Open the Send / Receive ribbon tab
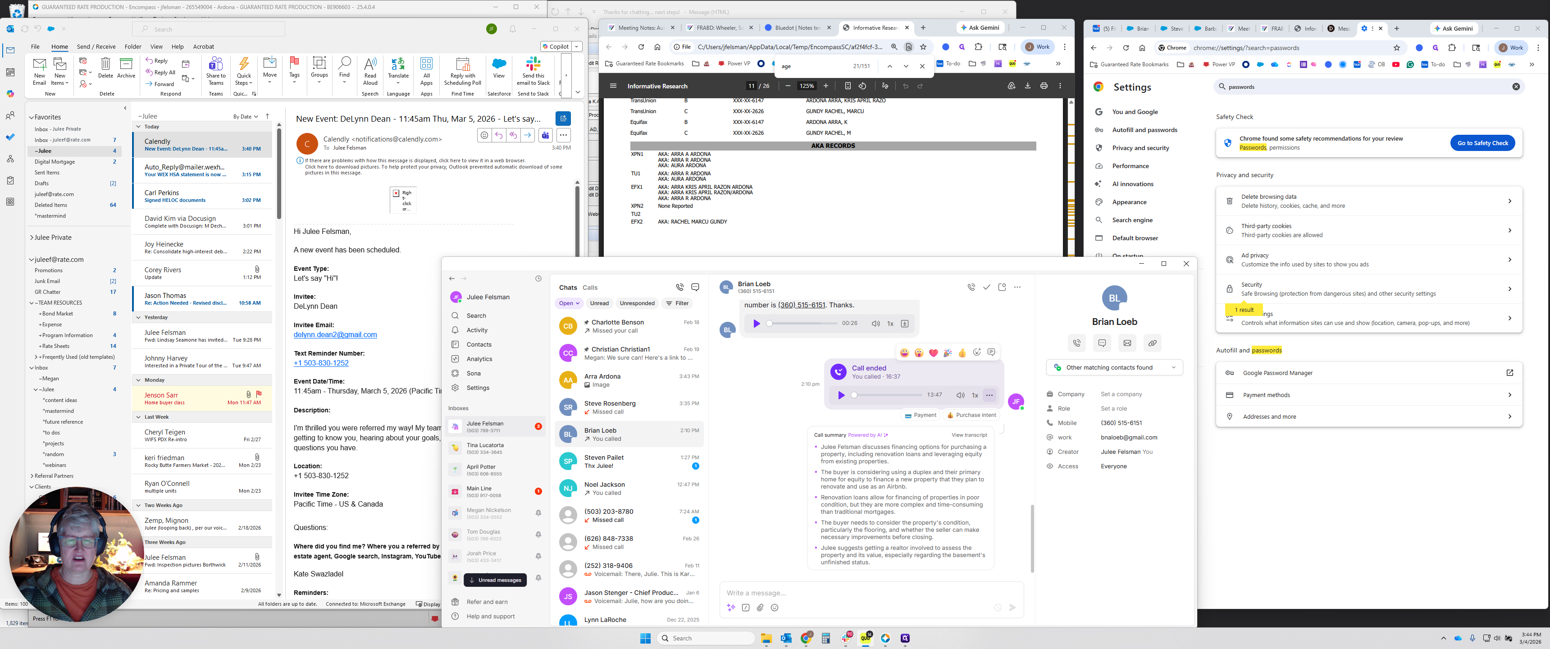This screenshot has width=1550, height=649. coord(96,46)
